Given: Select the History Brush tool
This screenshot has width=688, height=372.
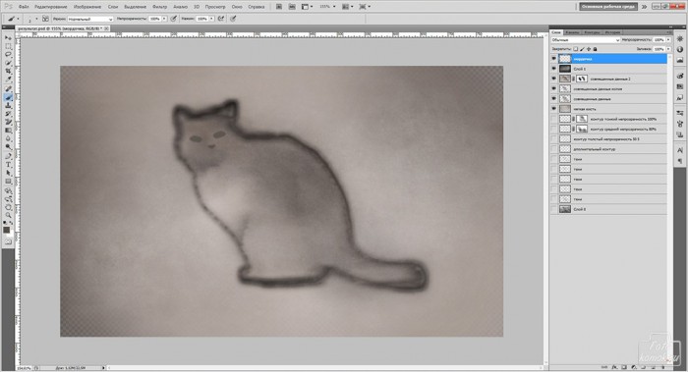Looking at the screenshot, I should (8, 114).
